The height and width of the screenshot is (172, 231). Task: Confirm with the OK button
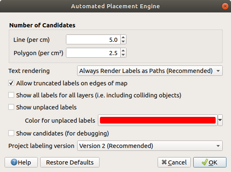(x=210, y=162)
